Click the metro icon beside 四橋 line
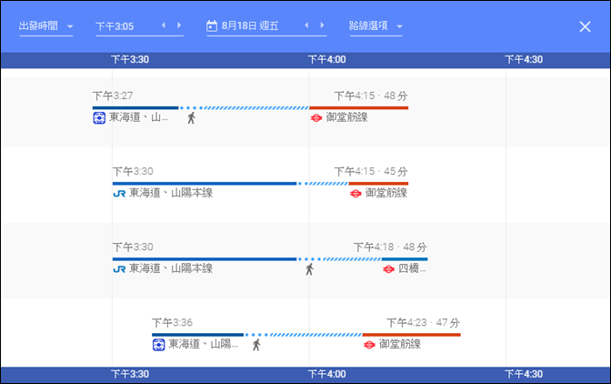Viewport: 611px width, 384px height. tap(388, 269)
